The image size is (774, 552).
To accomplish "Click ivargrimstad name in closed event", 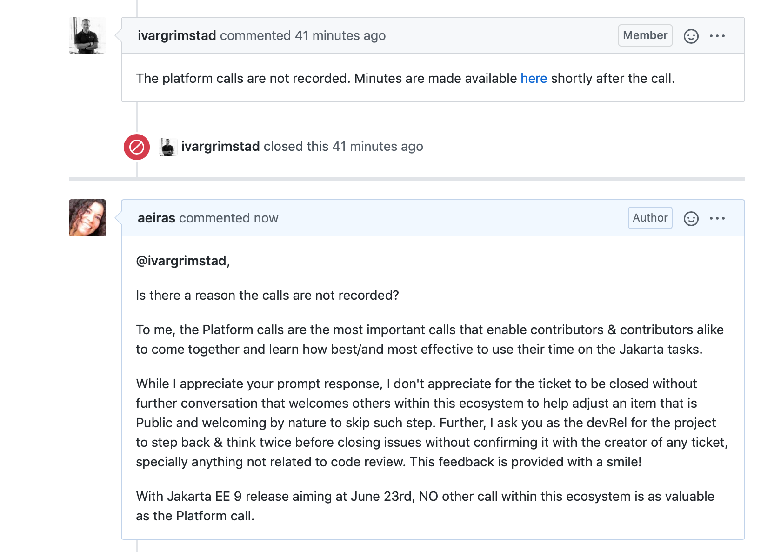I will click(220, 146).
